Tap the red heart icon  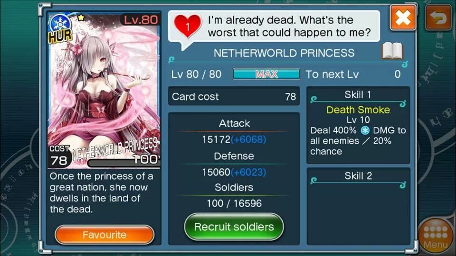tap(188, 26)
